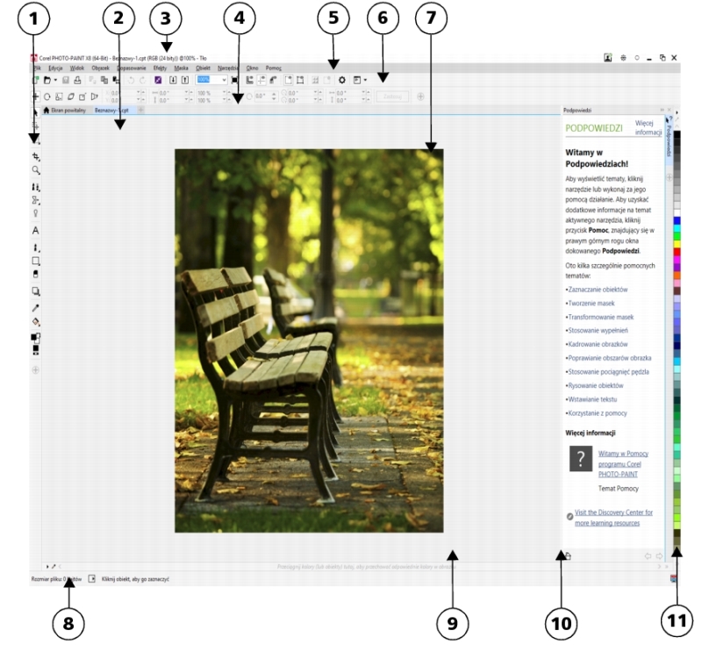This screenshot has width=702, height=645.
Task: Open the zoom level dropdown
Action: (225, 80)
